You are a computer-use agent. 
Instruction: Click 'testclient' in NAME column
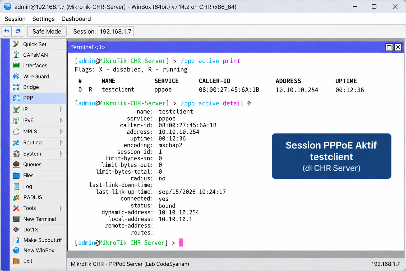point(118,90)
